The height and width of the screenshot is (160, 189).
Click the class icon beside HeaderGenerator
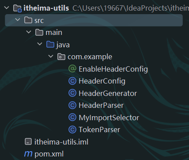click(72, 93)
